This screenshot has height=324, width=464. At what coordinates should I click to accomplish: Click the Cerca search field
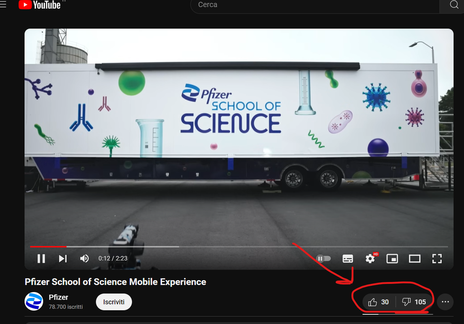tap(315, 5)
